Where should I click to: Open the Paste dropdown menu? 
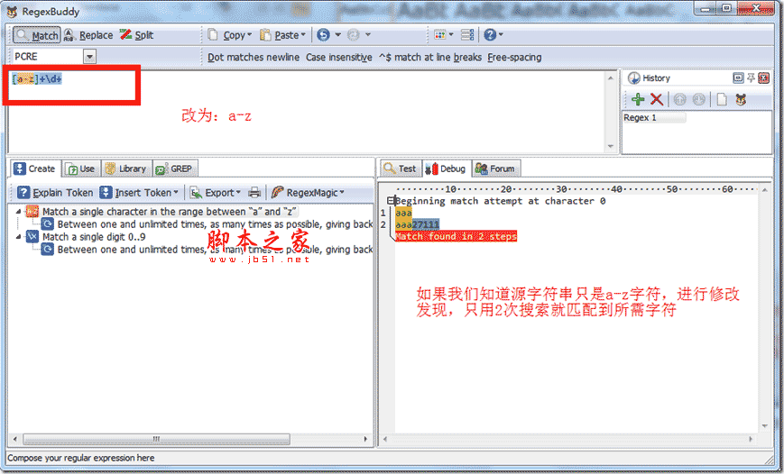pyautogui.click(x=282, y=35)
